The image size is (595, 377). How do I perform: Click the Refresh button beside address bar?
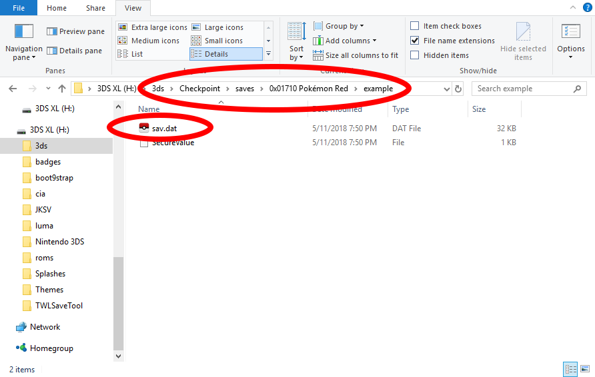click(x=458, y=89)
